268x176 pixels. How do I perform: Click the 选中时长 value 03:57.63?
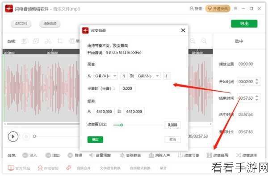point(246,114)
